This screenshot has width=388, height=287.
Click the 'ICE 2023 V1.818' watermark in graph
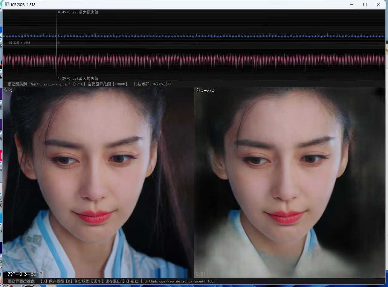(x=19, y=43)
